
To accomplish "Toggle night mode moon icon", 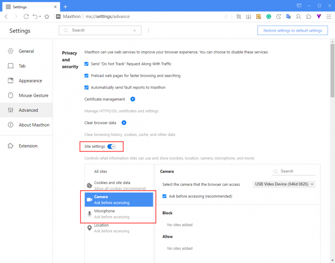I will click(x=279, y=17).
